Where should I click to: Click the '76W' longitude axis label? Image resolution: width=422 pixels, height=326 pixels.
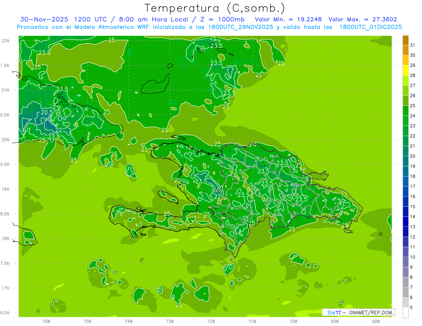click(x=46, y=321)
